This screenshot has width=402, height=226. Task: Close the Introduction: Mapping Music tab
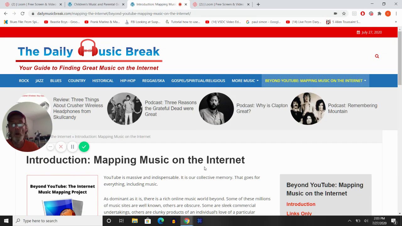[186, 4]
